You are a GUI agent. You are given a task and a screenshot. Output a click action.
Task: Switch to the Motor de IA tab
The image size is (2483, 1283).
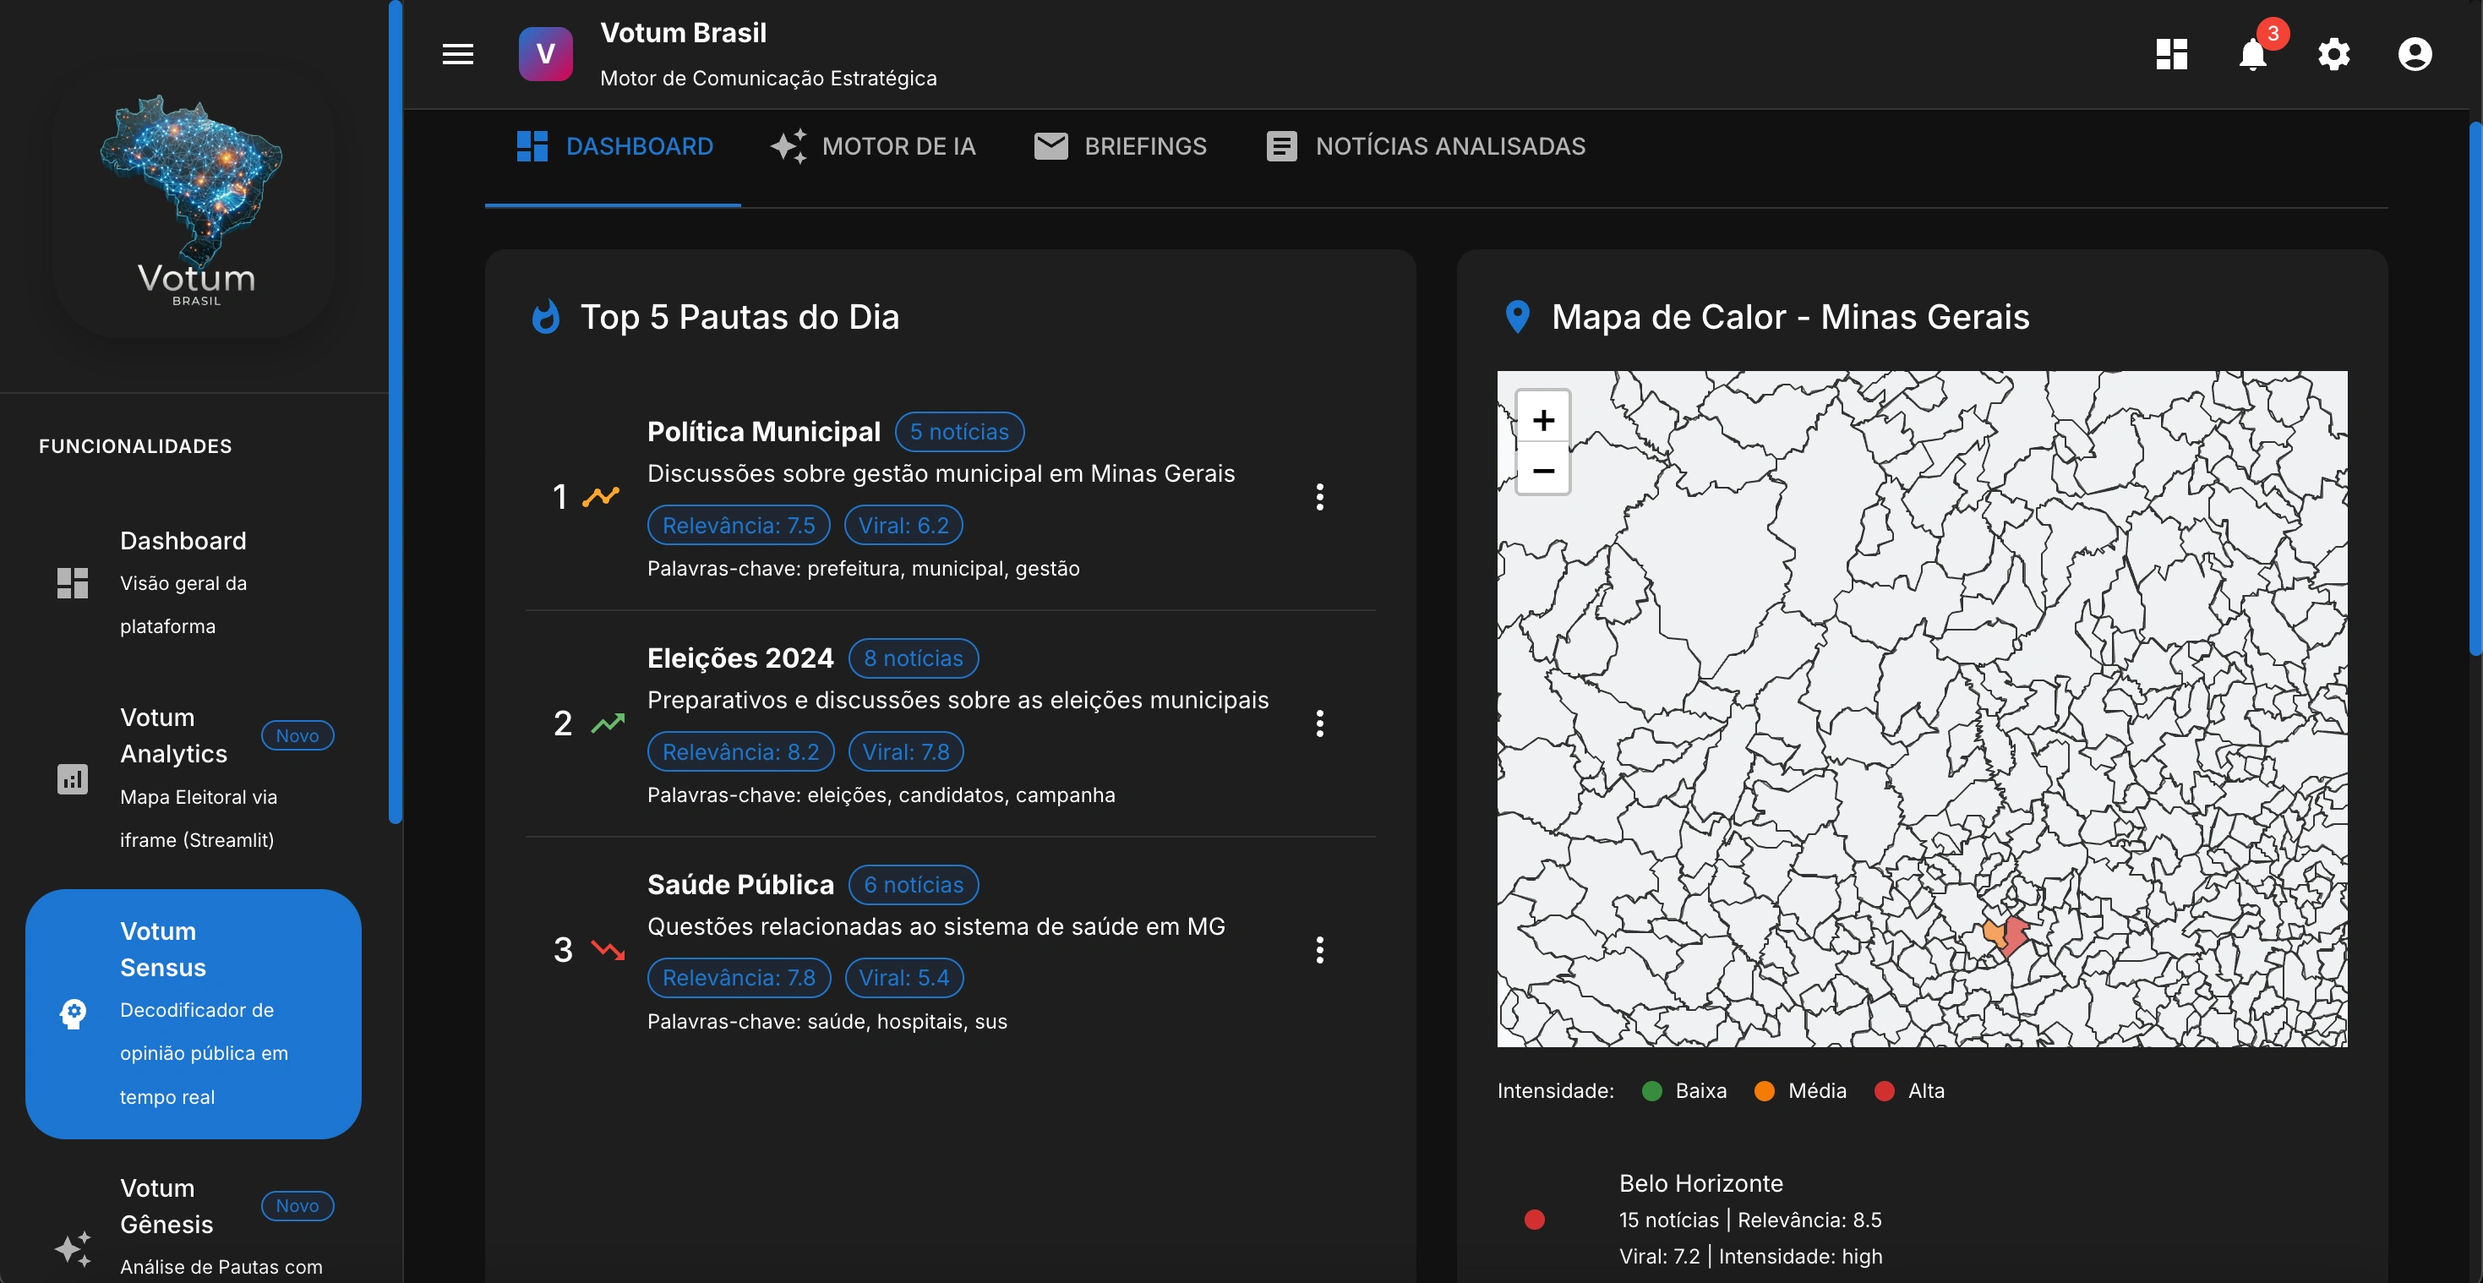click(873, 146)
